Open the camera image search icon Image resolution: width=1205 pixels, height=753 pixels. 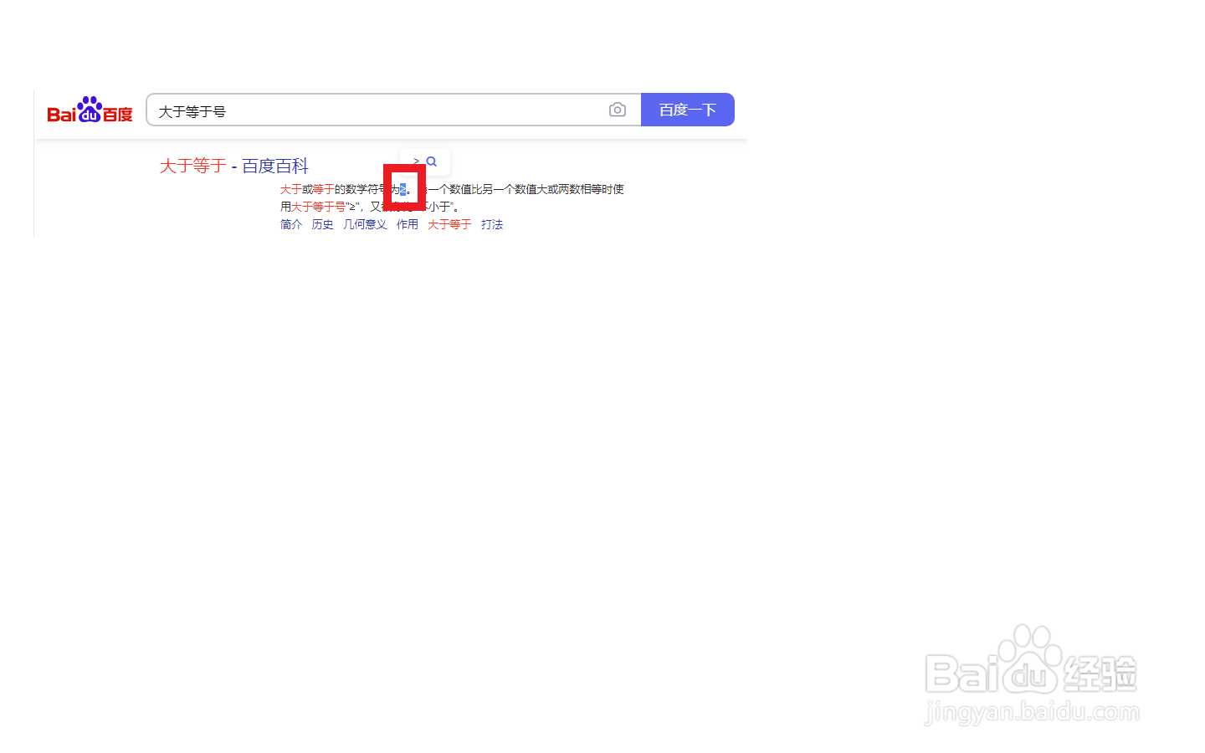click(x=618, y=110)
